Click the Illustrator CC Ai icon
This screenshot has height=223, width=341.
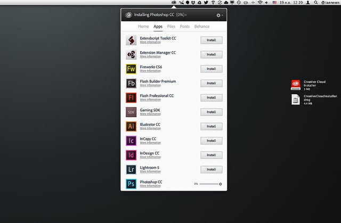coord(131,126)
